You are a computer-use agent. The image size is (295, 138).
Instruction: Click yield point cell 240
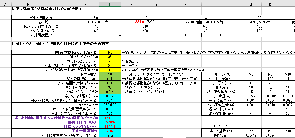(145, 26)
